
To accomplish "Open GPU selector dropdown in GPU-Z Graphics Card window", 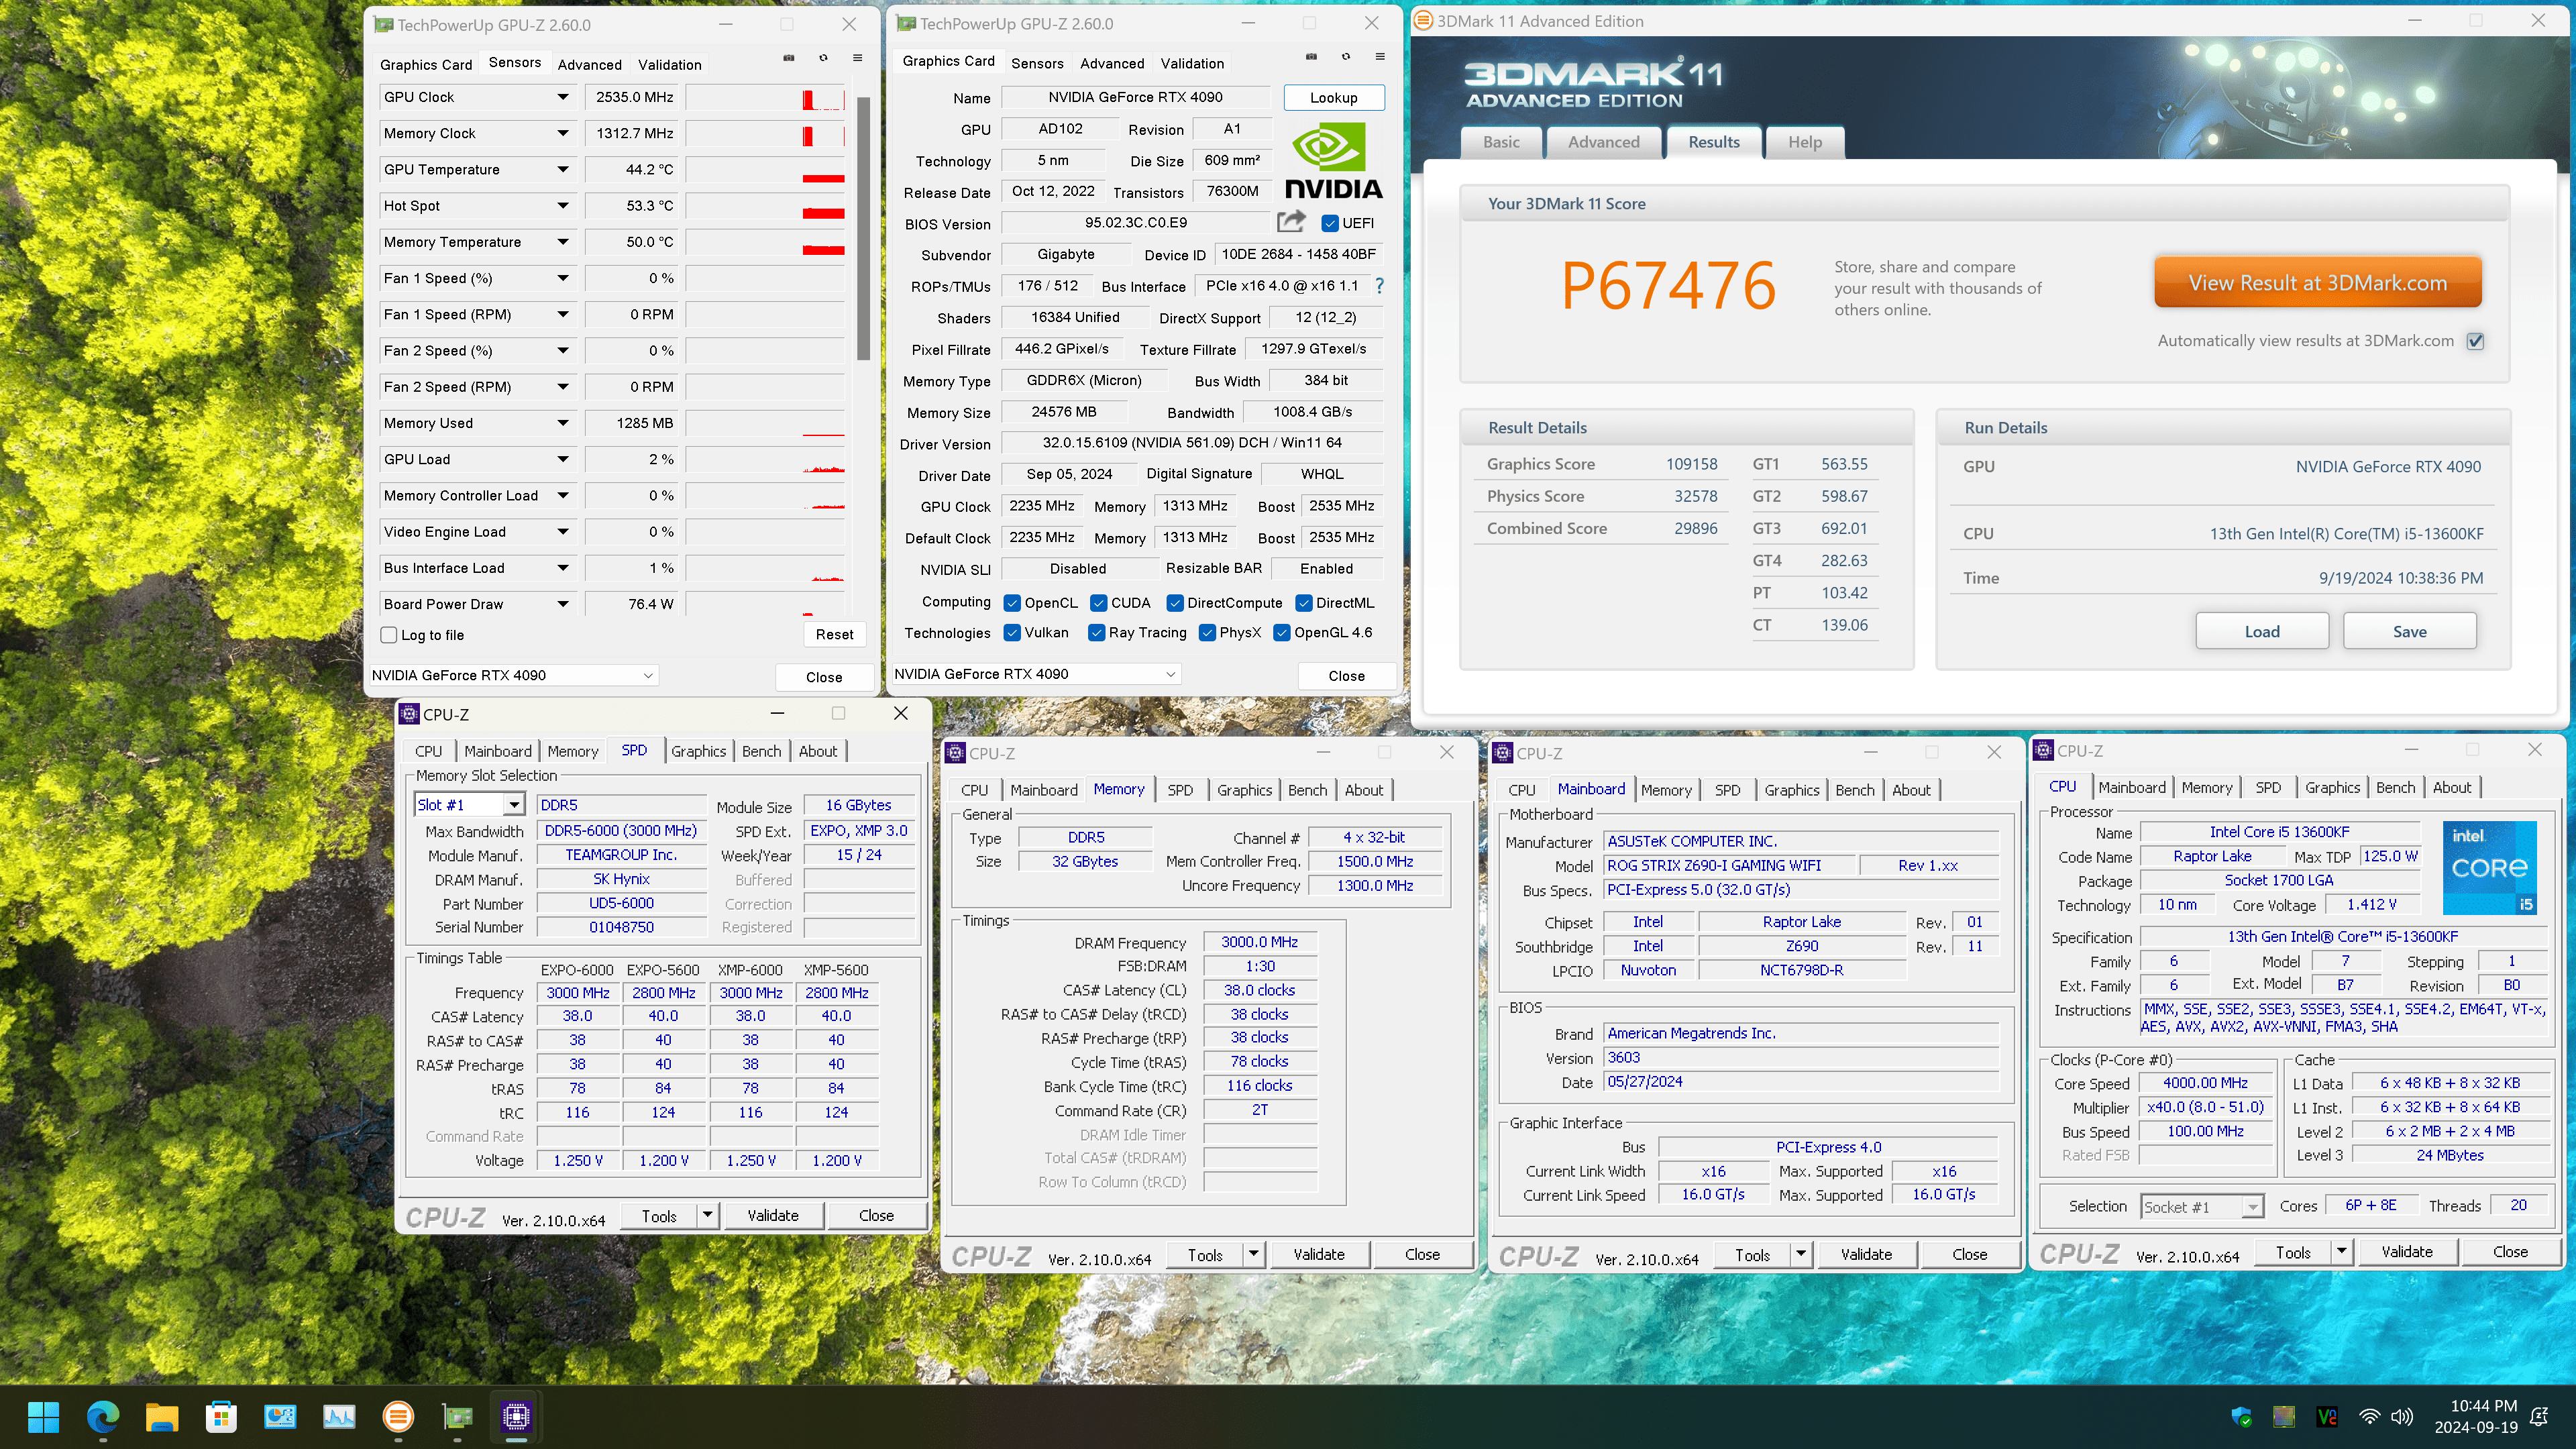I will pyautogui.click(x=1036, y=674).
